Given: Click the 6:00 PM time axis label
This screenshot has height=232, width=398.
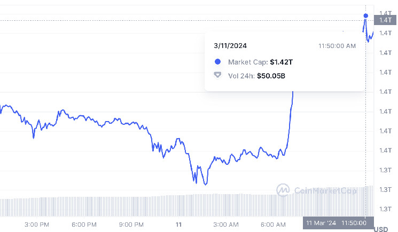Looking at the screenshot, I should pos(84,224).
